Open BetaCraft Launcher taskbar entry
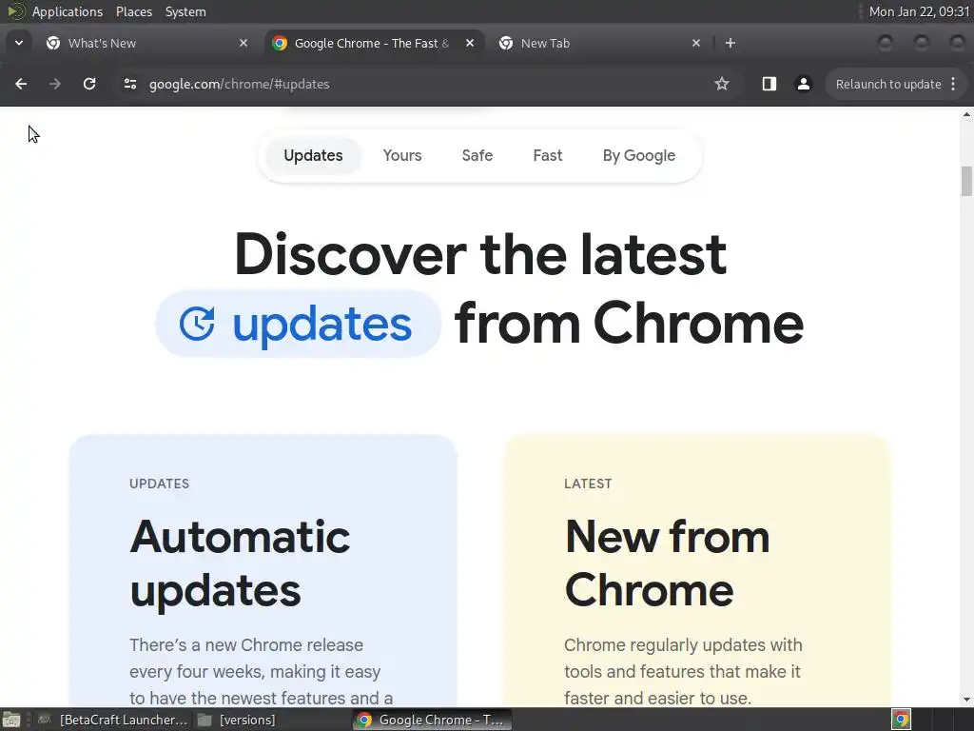The width and height of the screenshot is (974, 731). click(112, 720)
